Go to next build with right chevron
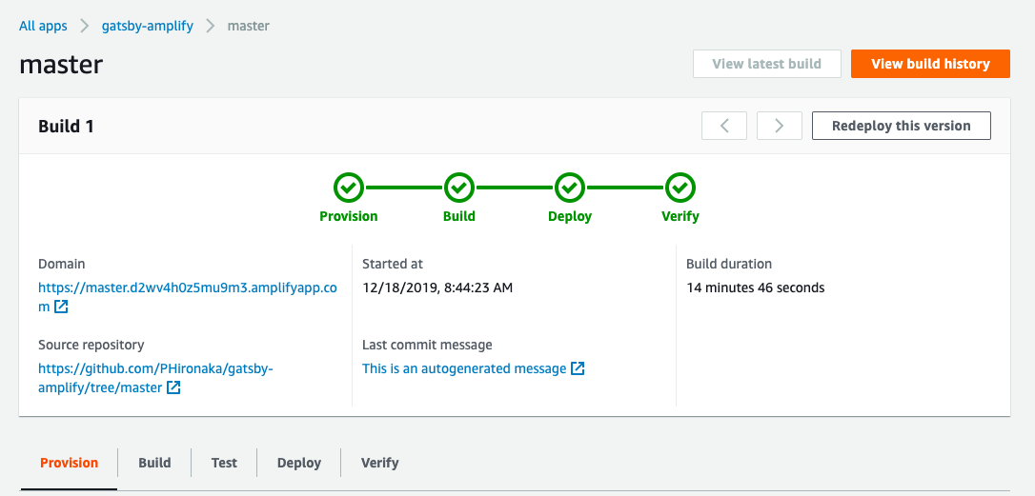 click(780, 126)
